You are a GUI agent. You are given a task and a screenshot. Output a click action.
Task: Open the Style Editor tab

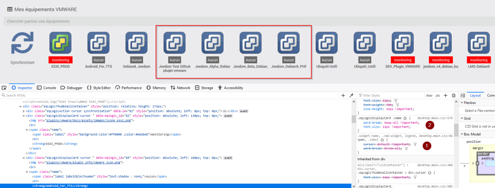pyautogui.click(x=99, y=88)
